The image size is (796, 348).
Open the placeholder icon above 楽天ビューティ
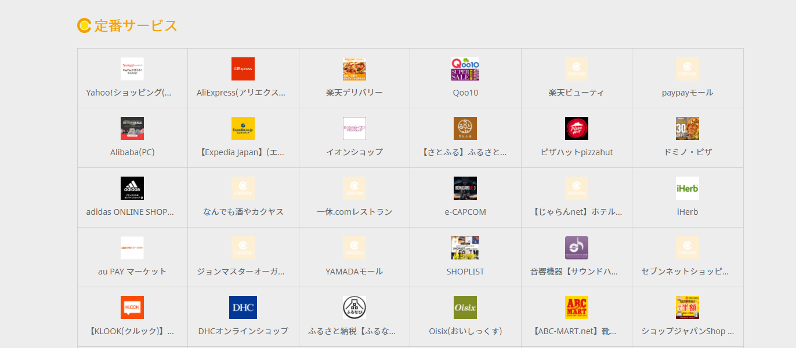pos(577,69)
